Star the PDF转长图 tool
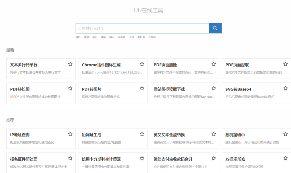 point(70,88)
